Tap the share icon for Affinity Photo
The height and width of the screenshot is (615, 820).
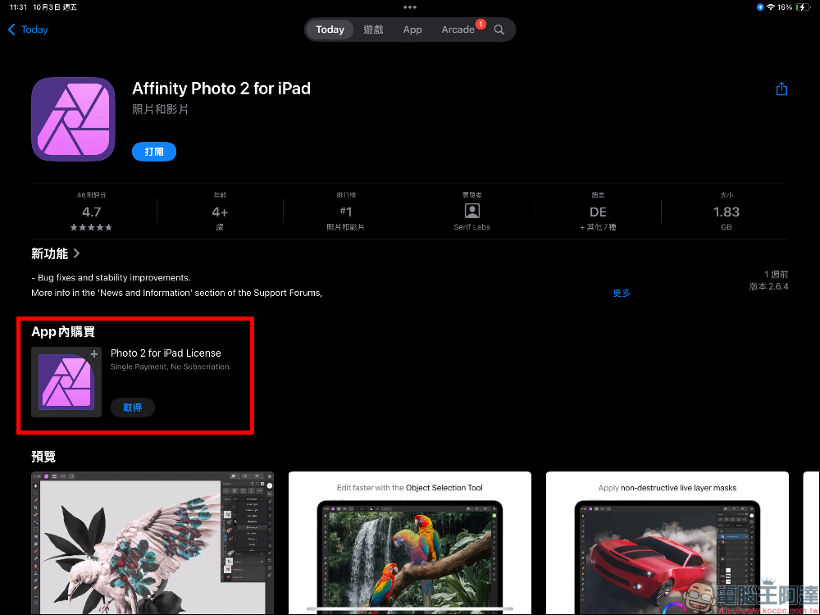[x=781, y=89]
